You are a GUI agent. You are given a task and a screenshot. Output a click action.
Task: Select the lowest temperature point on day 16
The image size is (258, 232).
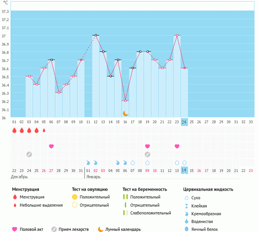pyautogui.click(x=125, y=101)
